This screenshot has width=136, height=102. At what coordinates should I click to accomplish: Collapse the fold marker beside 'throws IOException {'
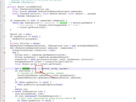(x=4, y=16)
